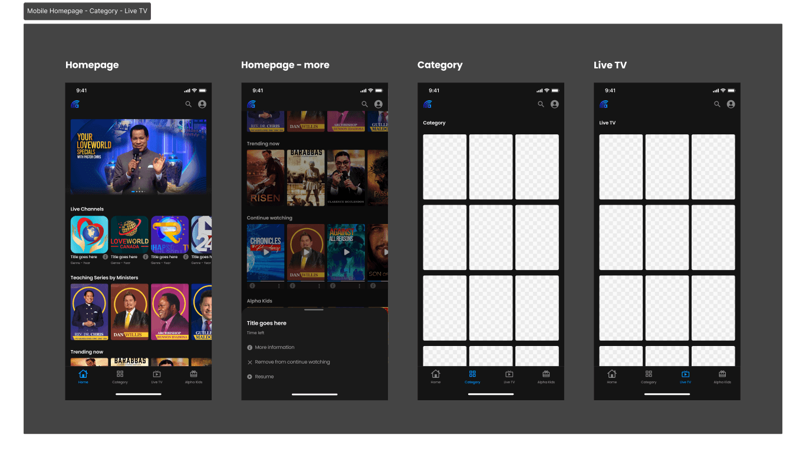Click the X icon beside Remove from continue watching
The image size is (806, 458).
(250, 363)
